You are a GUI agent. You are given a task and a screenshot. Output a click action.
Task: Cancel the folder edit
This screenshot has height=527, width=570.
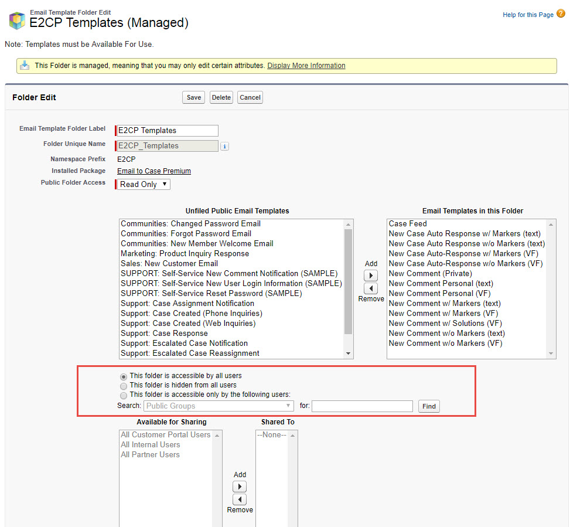click(x=250, y=97)
